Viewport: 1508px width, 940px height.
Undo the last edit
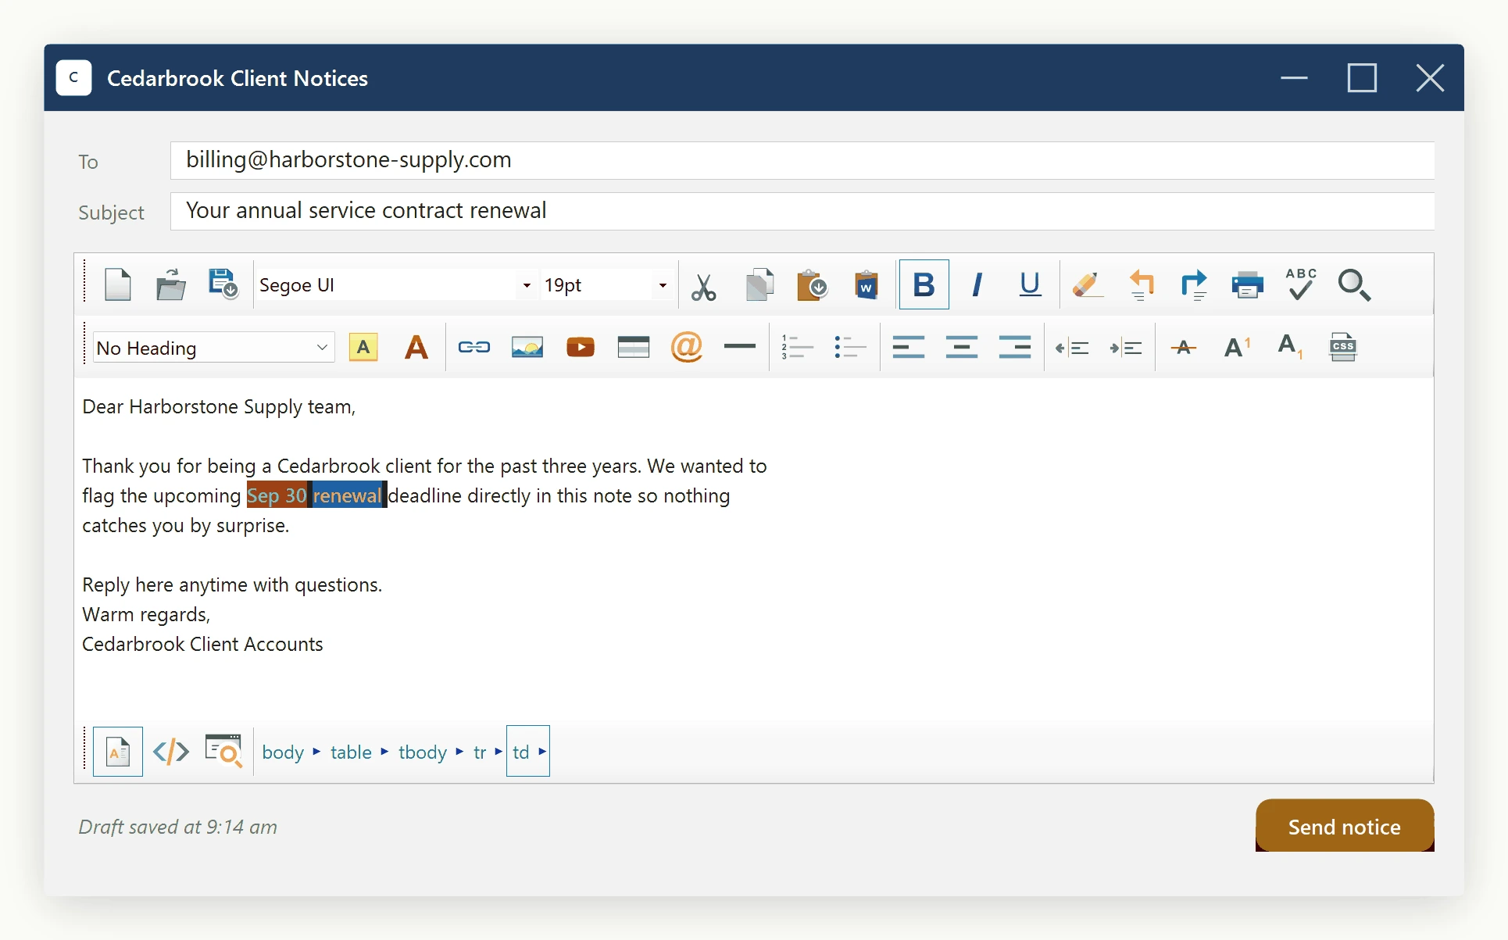[1142, 285]
